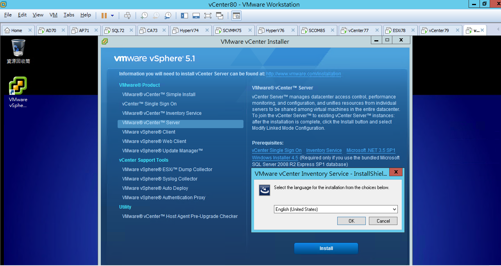Open the Inventory Service prerequisite link
The height and width of the screenshot is (266, 501).
point(324,150)
